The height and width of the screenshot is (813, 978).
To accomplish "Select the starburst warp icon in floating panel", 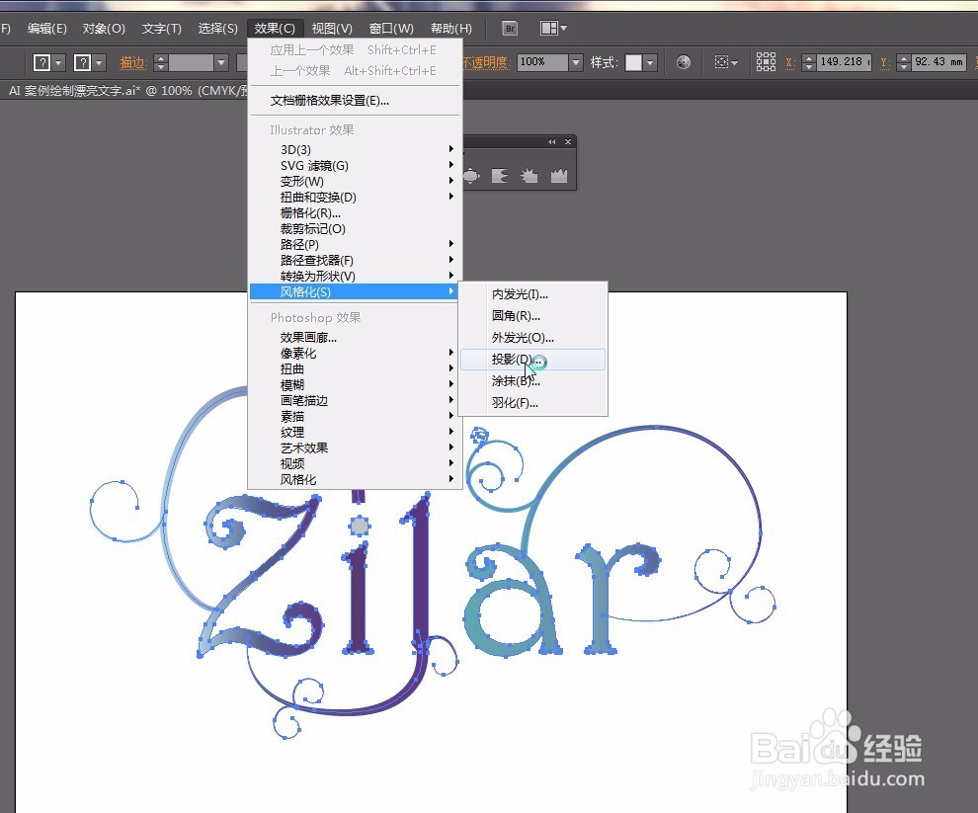I will [530, 175].
